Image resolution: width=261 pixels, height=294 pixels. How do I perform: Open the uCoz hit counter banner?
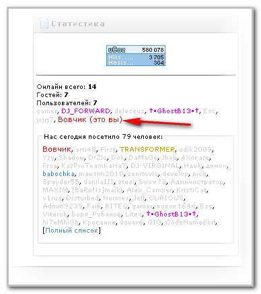tap(136, 56)
